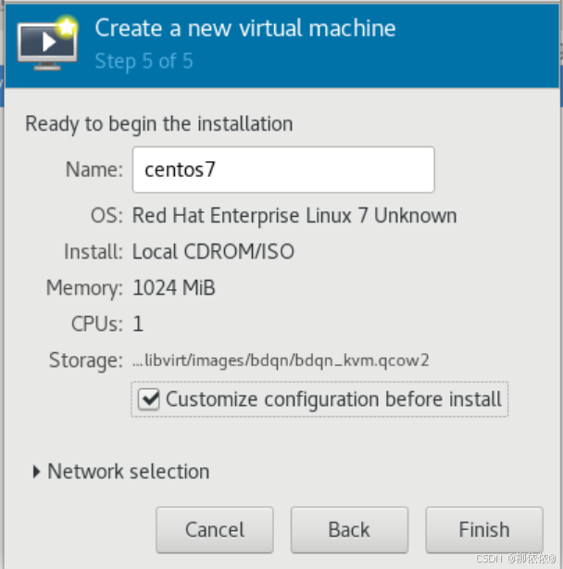The image size is (563, 569).
Task: Click the Storage path bdqn_kvm.qcow2 text
Action: coord(281,360)
